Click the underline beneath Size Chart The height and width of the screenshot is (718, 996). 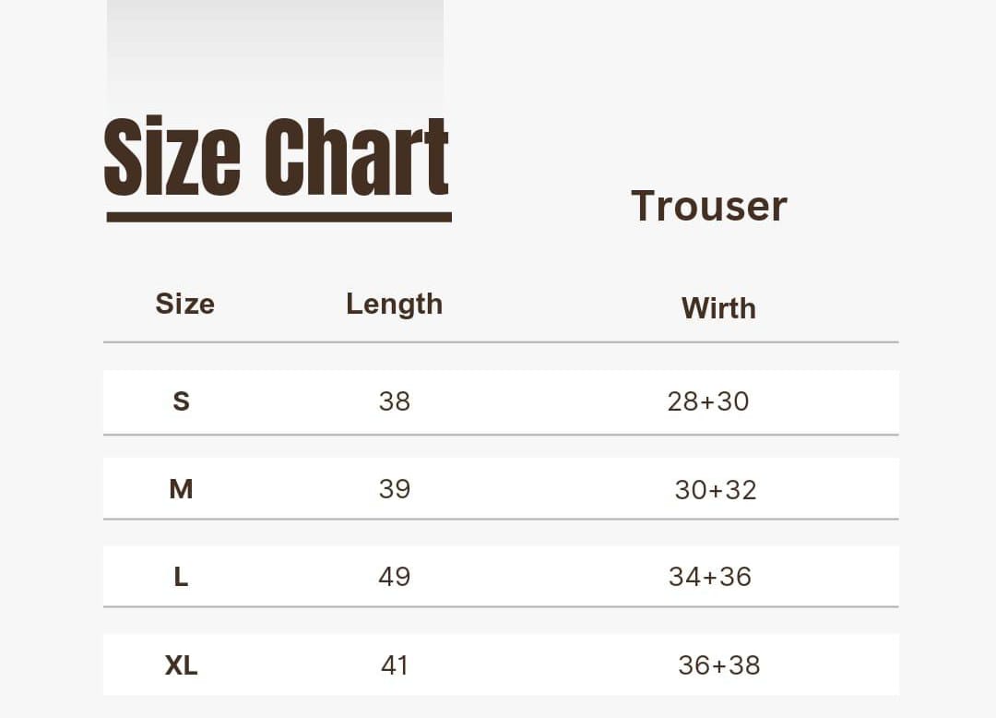(279, 217)
